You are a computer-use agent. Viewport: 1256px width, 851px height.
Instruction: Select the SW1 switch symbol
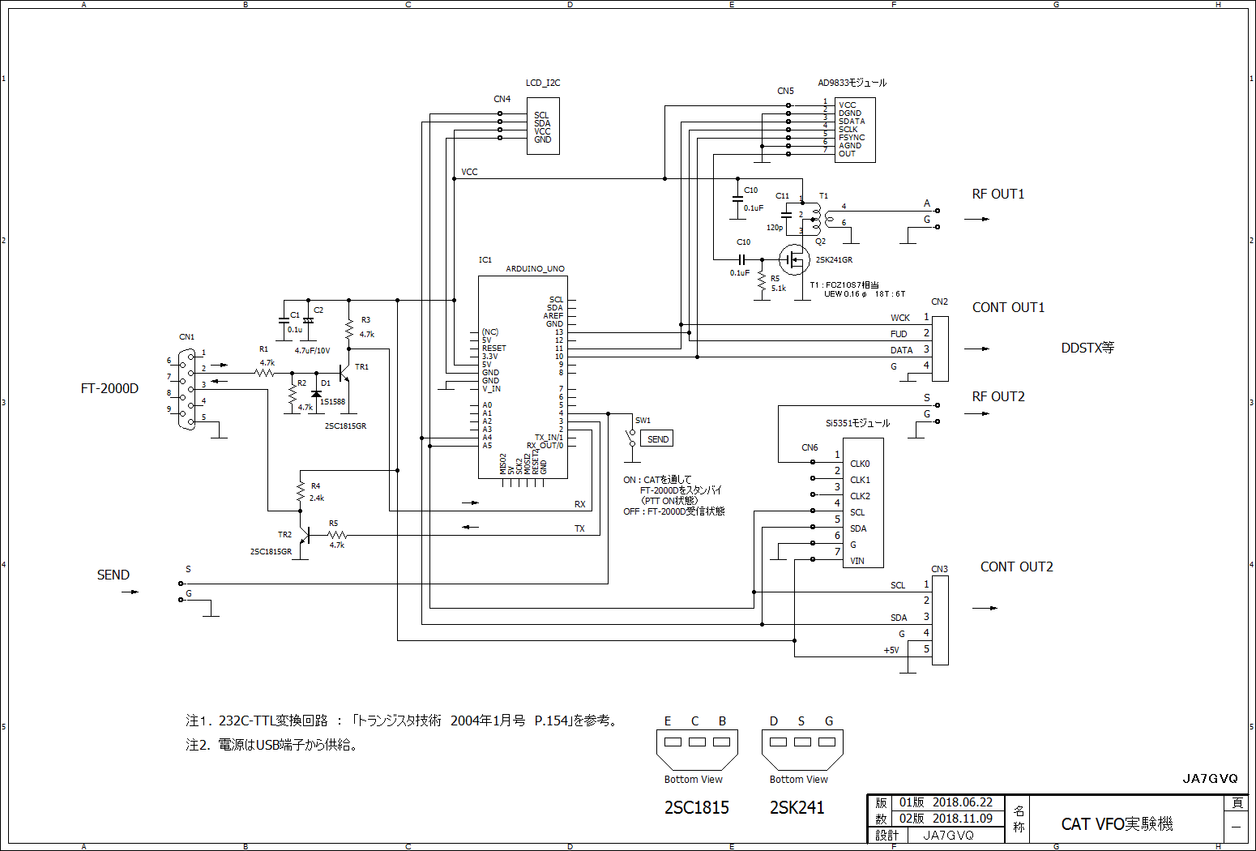[632, 438]
